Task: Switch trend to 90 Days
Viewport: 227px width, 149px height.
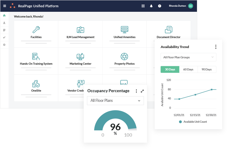Action: [207, 70]
